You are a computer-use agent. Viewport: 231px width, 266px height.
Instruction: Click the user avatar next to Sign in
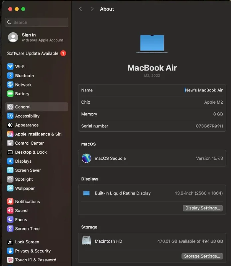point(13,37)
